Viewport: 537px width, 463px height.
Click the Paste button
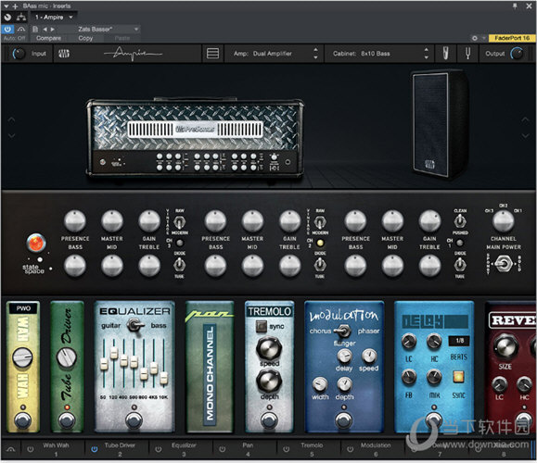coord(122,38)
